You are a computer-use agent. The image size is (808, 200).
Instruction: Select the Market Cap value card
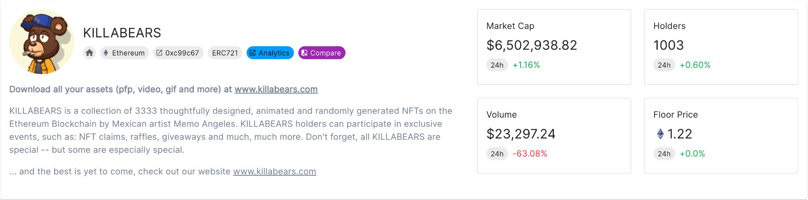point(554,47)
